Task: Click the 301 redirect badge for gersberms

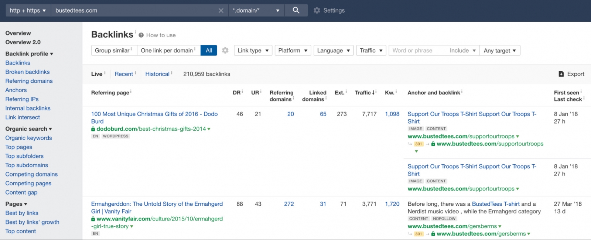Action: 419,234
